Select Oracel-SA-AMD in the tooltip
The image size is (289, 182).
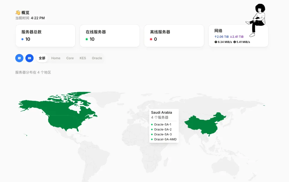pyautogui.click(x=165, y=139)
